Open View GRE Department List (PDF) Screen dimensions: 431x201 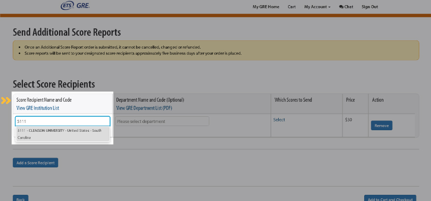click(x=144, y=108)
